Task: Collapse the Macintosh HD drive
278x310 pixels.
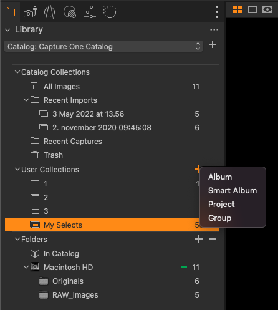Action: [x=26, y=267]
